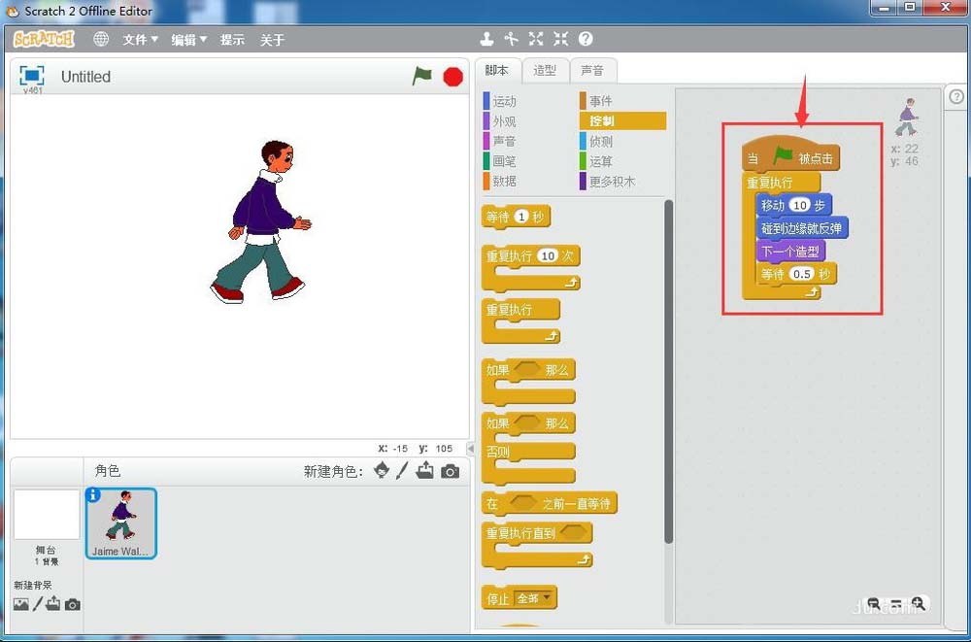Open the language globe menu
Image resolution: width=971 pixels, height=642 pixels.
(101, 40)
